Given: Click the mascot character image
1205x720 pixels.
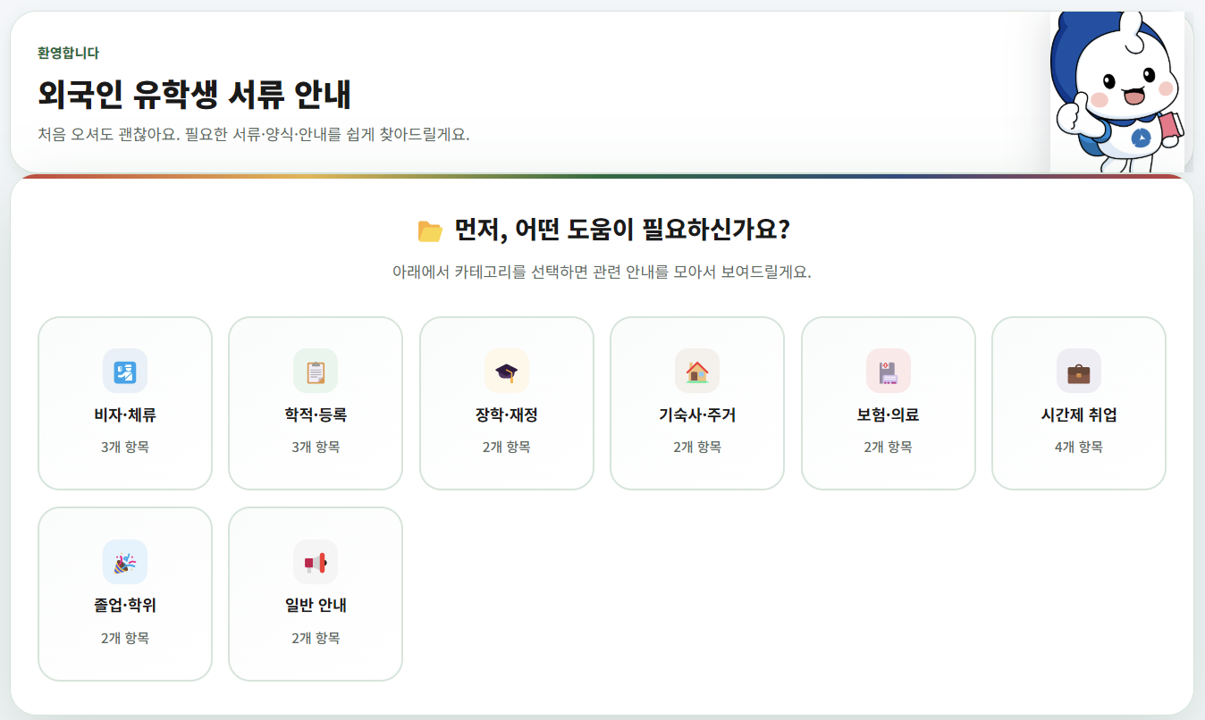Looking at the screenshot, I should pos(1117,89).
